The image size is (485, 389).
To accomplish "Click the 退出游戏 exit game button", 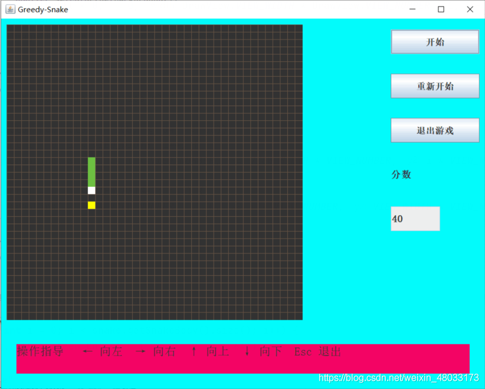I will [x=435, y=130].
